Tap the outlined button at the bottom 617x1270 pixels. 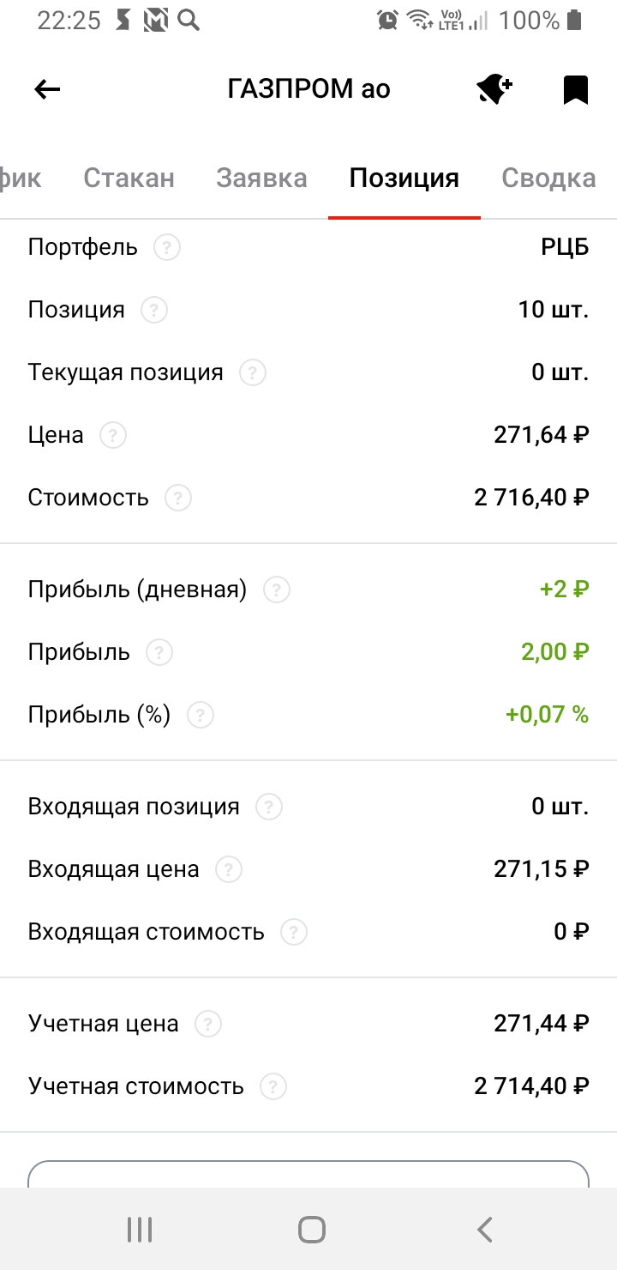tap(308, 1174)
